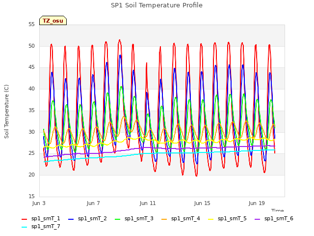314x236 pixels.
Task: Click the Soil Temperature (C) axis label
Action: [x=6, y=112]
